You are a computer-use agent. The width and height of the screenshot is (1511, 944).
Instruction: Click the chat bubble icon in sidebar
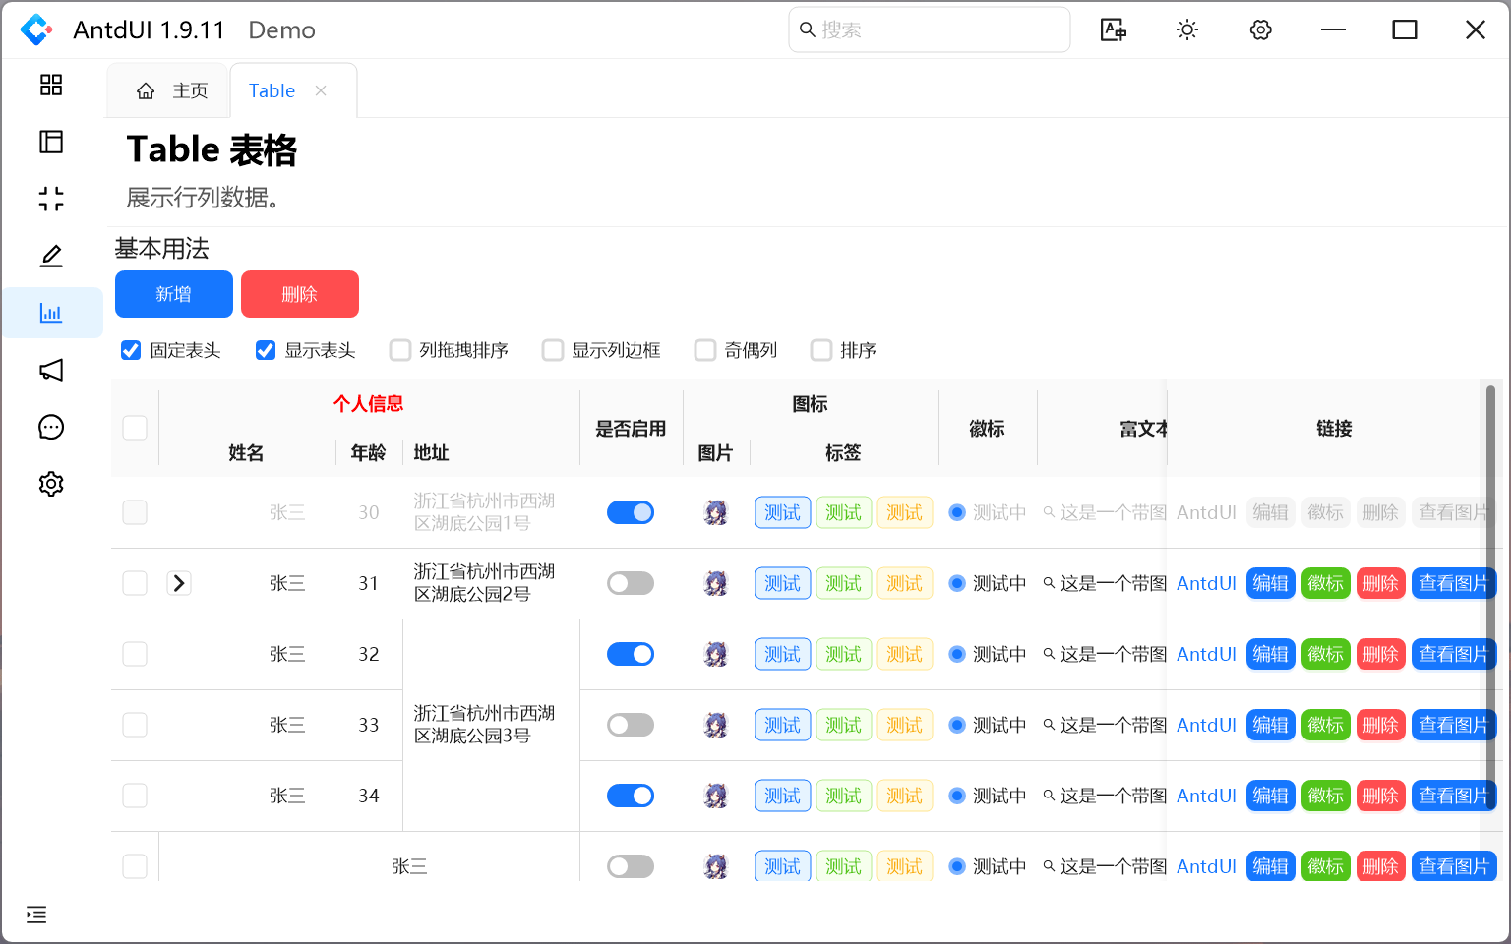point(51,427)
